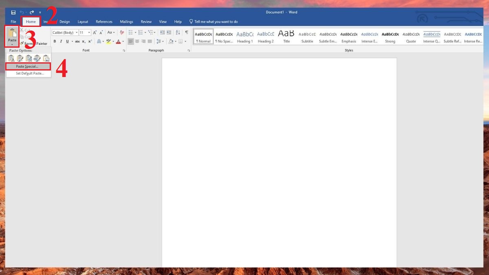Image resolution: width=489 pixels, height=275 pixels.
Task: Apply the Heading 1 style
Action: (244, 37)
